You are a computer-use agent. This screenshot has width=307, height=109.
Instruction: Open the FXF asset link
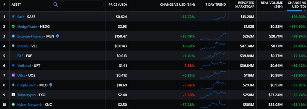click(x=20, y=56)
